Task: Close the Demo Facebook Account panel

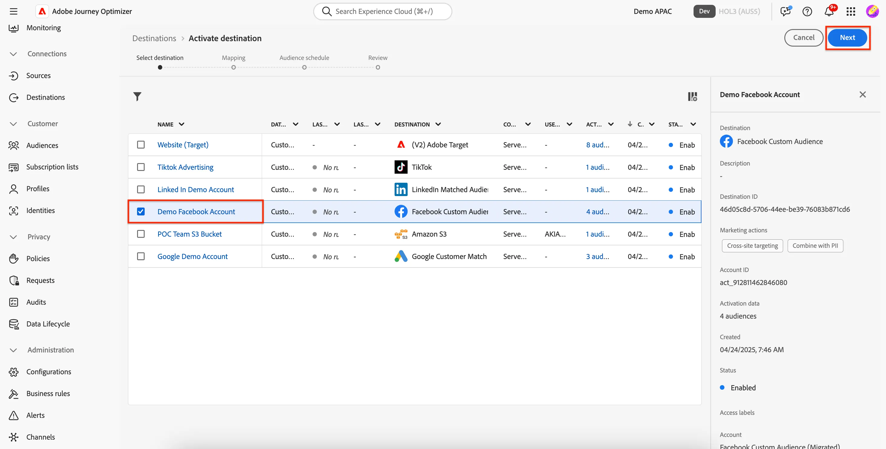Action: pyautogui.click(x=863, y=94)
